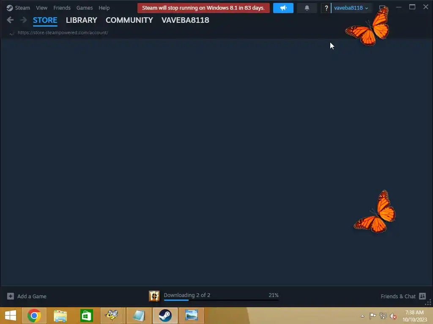Click the Friends & Chat grid icon
This screenshot has width=433, height=324.
tap(422, 296)
